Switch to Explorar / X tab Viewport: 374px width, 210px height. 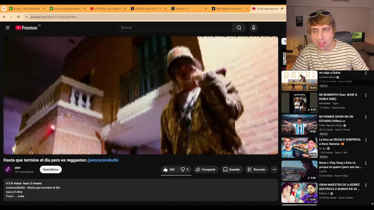coord(189,9)
